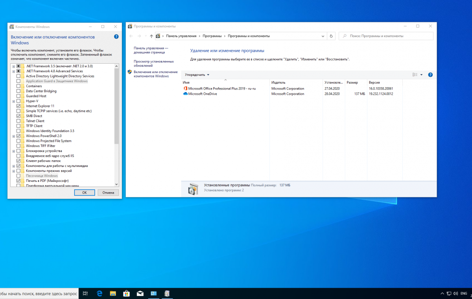Screen dimensions: 472x299
Task: Click OK in Windows Components dialog
Action: point(85,193)
